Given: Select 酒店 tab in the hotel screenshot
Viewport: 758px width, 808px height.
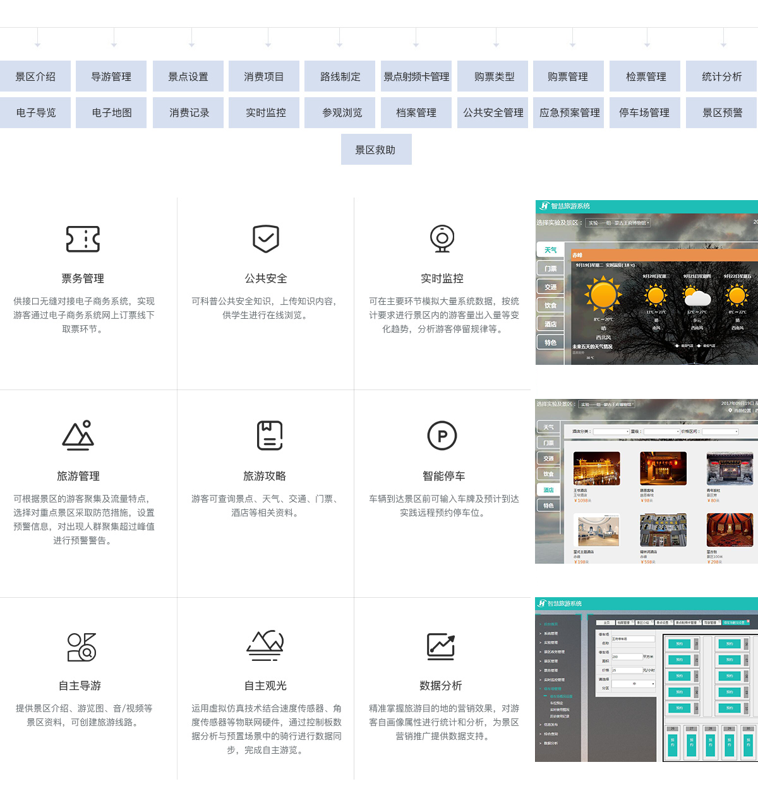Looking at the screenshot, I should tap(548, 490).
